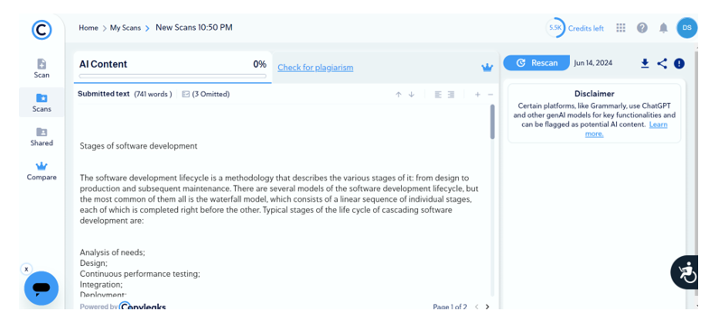Screen dimensions: 718x330
Task: Go to next page arrow
Action: [487, 307]
